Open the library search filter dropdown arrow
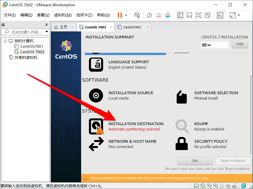253x189 pixels. [x=47, y=32]
